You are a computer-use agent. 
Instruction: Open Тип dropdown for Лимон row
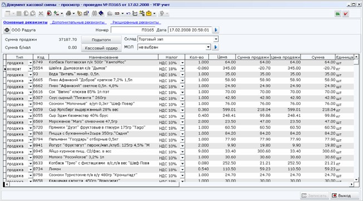(x=30, y=169)
